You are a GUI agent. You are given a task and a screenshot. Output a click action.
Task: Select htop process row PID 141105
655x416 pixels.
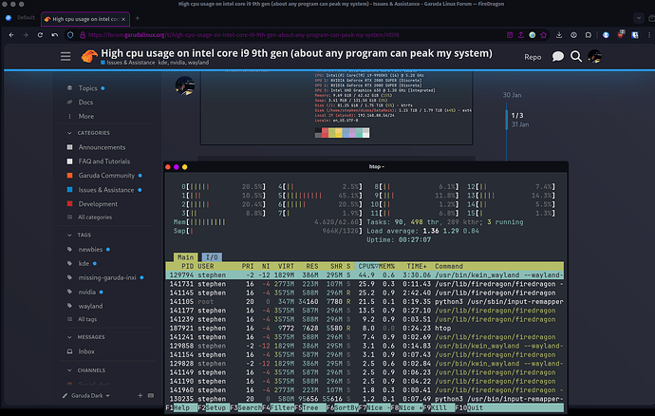tap(365, 301)
